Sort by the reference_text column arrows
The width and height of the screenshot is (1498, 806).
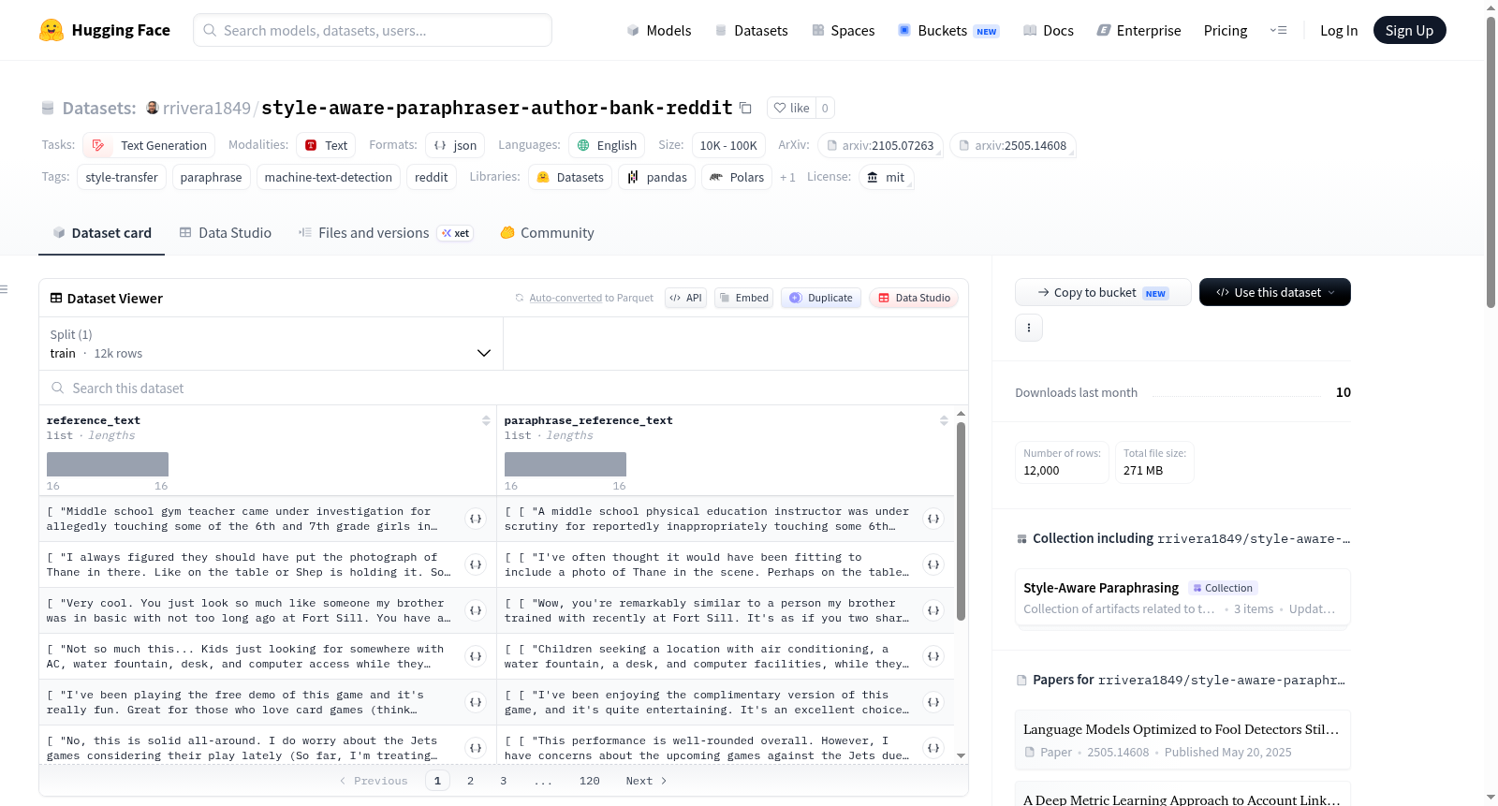tap(486, 420)
